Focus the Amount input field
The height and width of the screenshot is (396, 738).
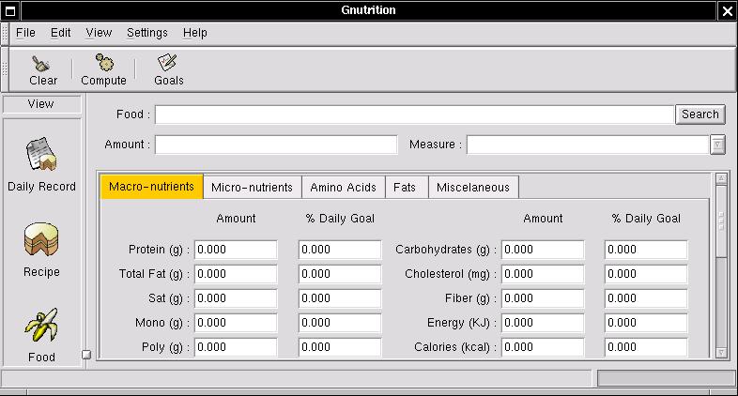coord(276,145)
